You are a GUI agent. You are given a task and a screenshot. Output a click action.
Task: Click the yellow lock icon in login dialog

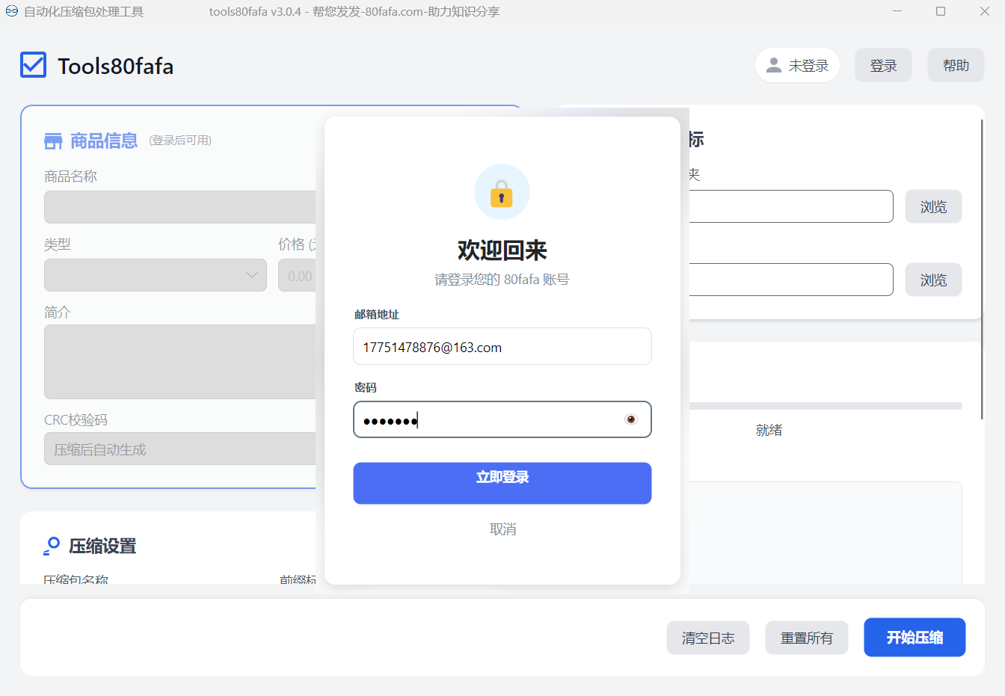pos(502,193)
